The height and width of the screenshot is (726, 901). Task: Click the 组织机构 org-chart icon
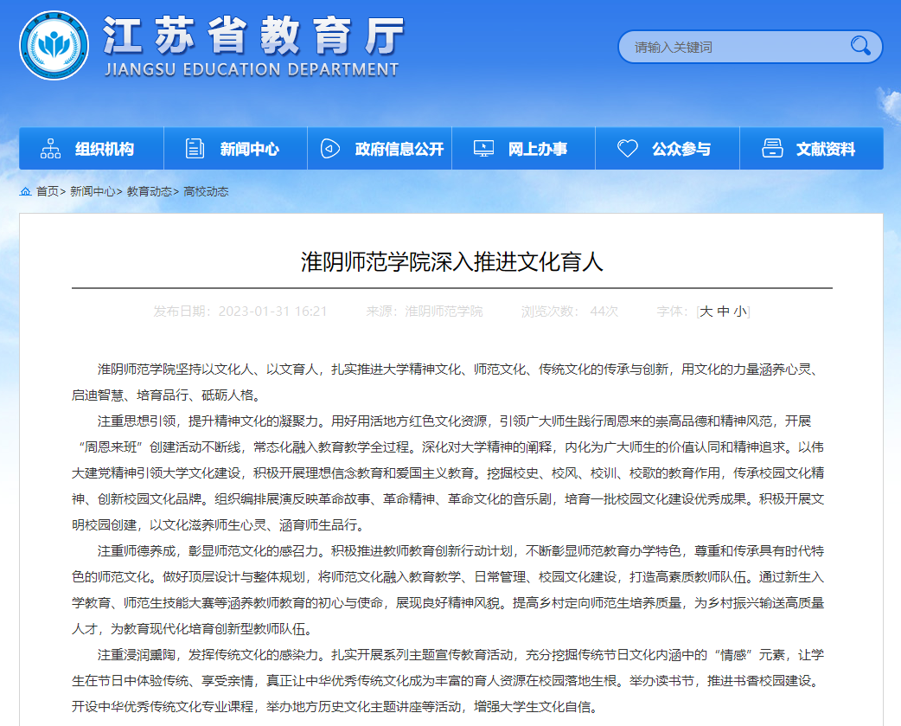(50, 149)
